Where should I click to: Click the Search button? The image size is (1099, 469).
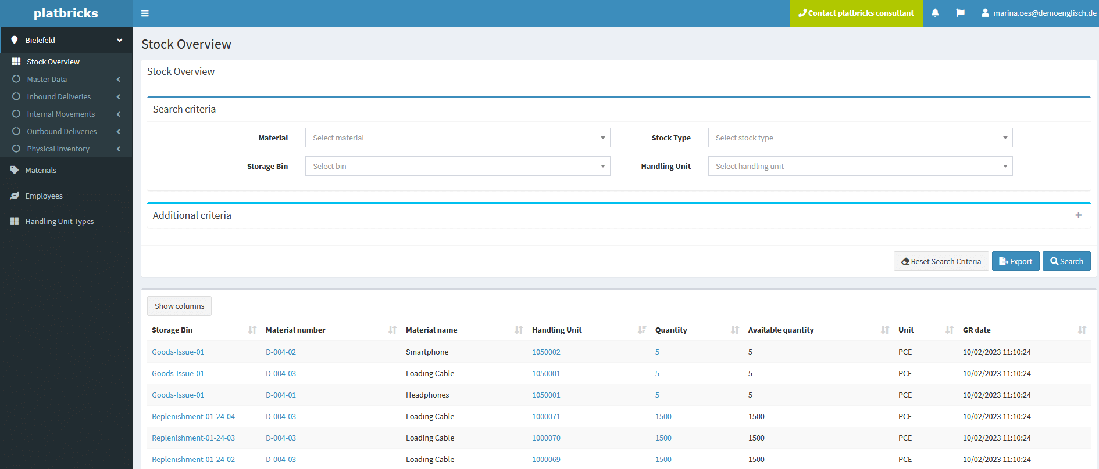[1066, 261]
